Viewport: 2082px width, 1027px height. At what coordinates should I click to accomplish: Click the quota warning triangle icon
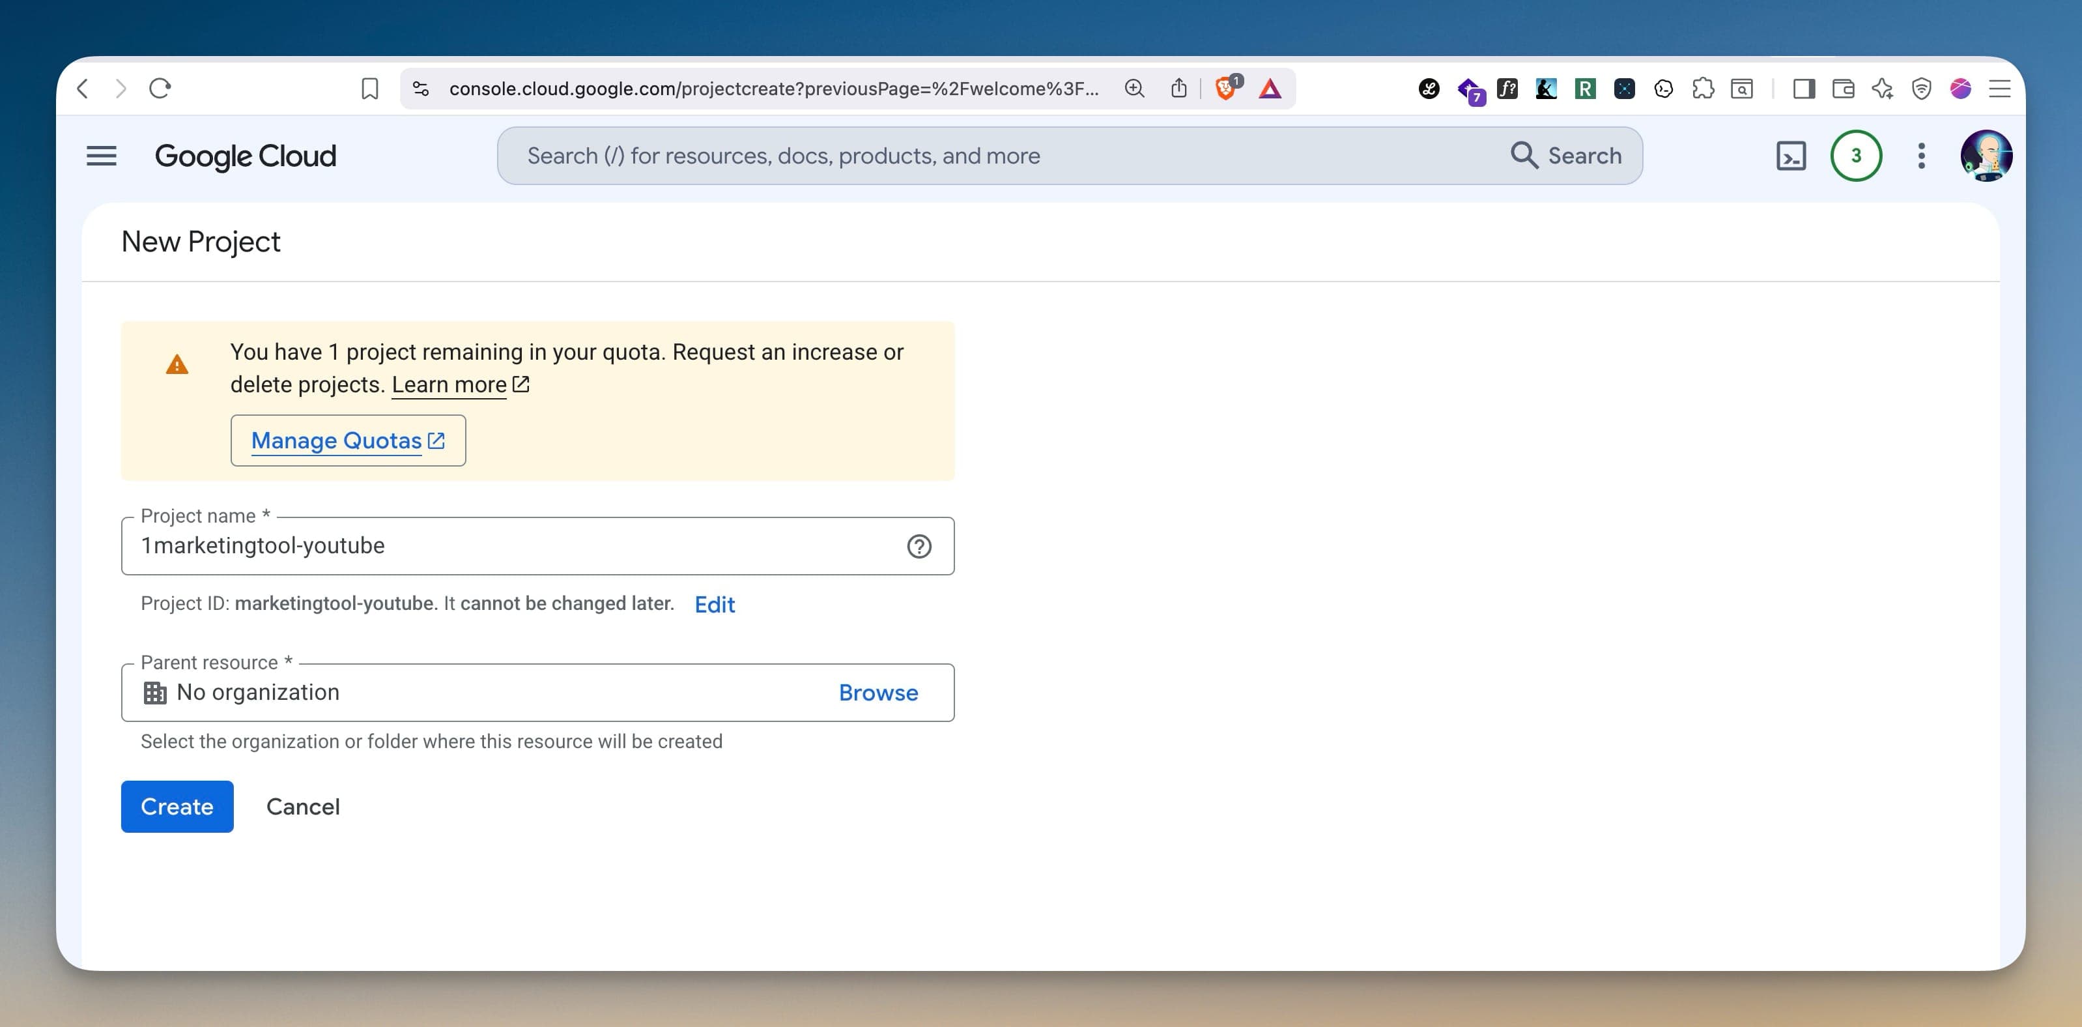coord(177,365)
